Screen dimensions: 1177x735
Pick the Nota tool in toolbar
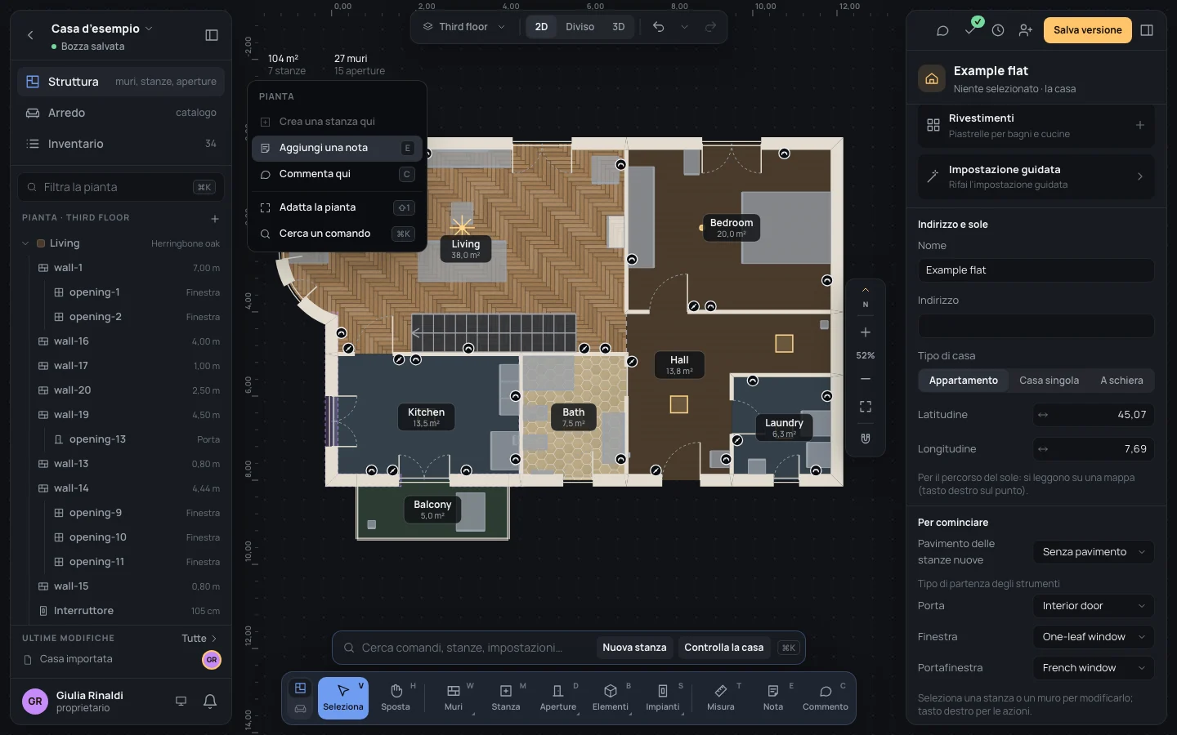click(x=773, y=698)
